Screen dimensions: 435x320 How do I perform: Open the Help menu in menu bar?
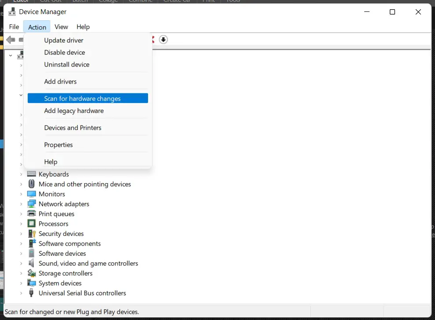83,27
